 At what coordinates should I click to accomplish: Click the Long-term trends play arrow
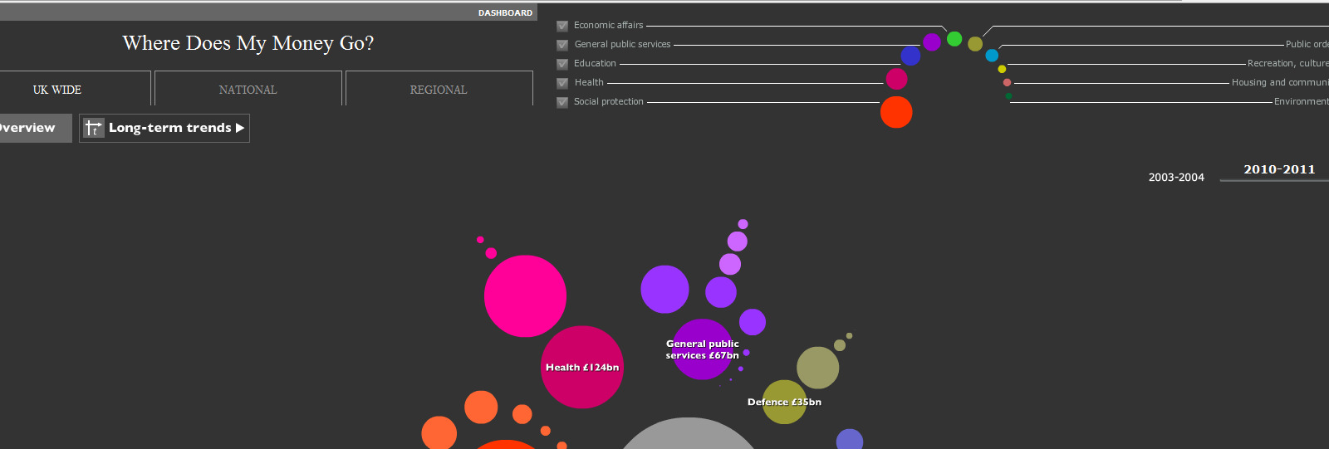[x=240, y=128]
